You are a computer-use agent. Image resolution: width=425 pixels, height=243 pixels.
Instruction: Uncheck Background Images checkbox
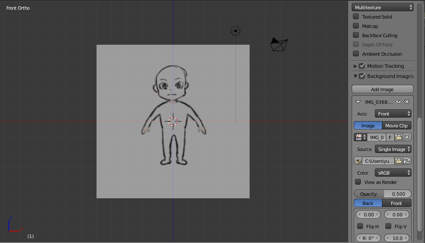[362, 76]
